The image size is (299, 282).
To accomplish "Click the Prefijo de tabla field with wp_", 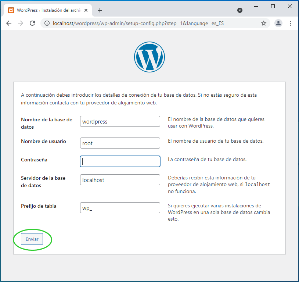I will pyautogui.click(x=120, y=208).
